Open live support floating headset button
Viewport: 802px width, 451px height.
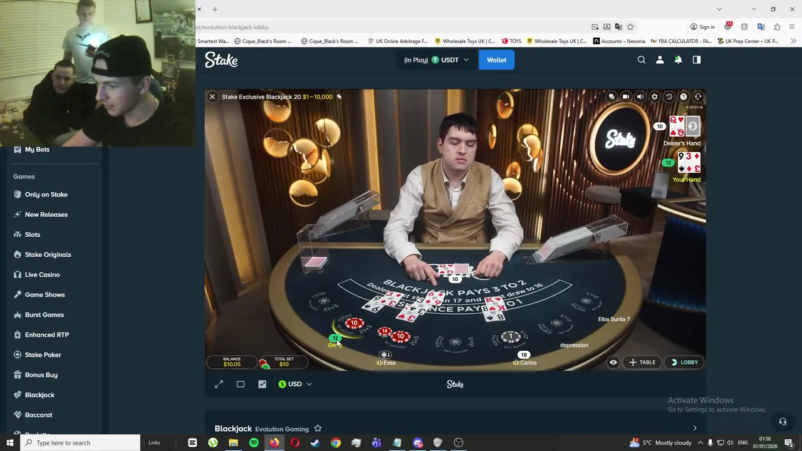(783, 422)
